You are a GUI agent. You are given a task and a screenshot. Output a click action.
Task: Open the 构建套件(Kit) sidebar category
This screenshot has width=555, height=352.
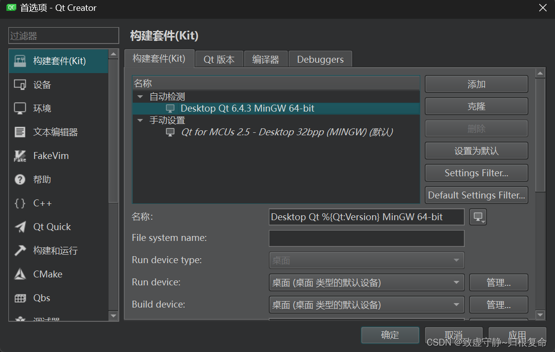(58, 61)
